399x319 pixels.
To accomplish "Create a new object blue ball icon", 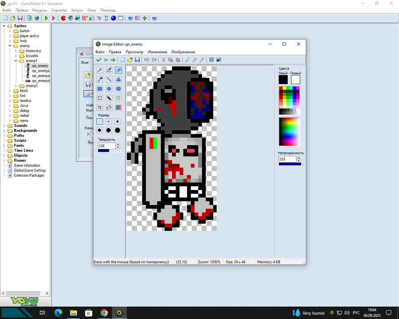I will coord(113,18).
